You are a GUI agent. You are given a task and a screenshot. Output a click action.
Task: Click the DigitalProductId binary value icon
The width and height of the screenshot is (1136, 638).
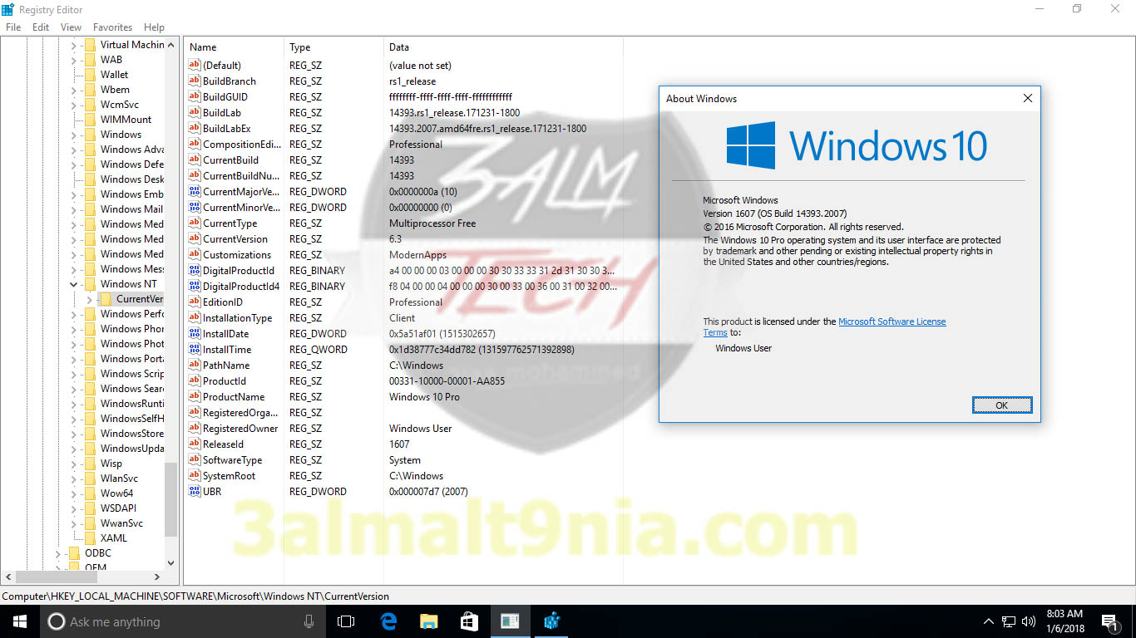(195, 271)
